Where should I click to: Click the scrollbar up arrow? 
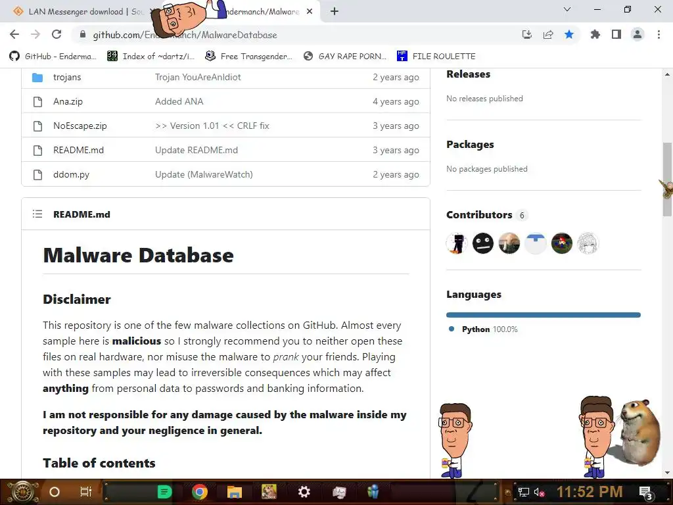click(667, 74)
